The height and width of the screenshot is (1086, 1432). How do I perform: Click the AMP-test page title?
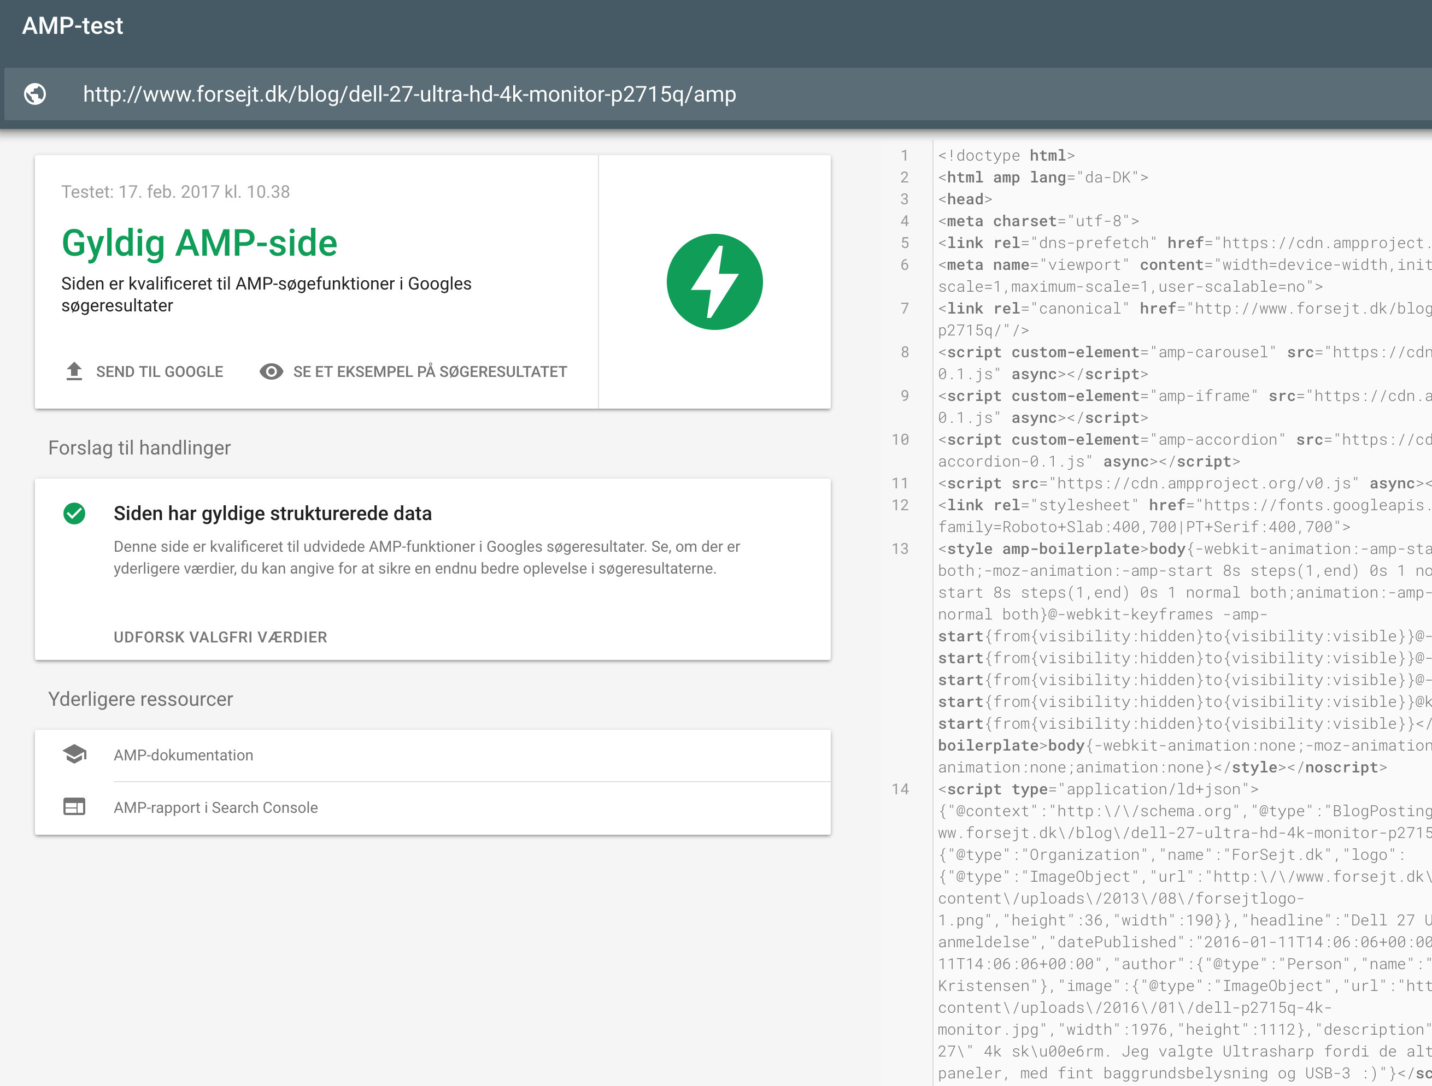click(73, 26)
